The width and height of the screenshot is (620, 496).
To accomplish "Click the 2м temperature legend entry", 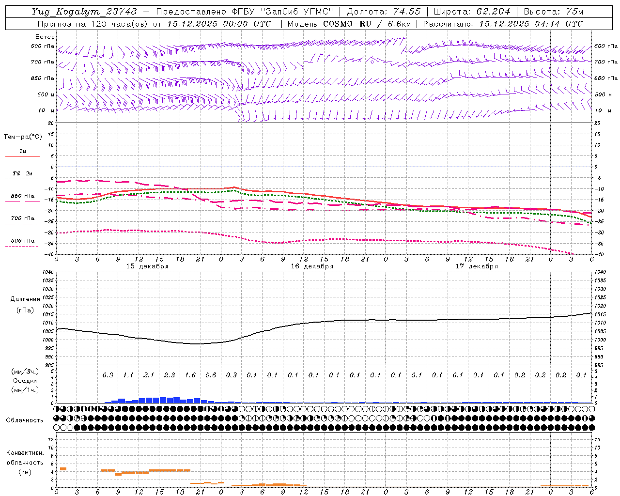I will [23, 152].
